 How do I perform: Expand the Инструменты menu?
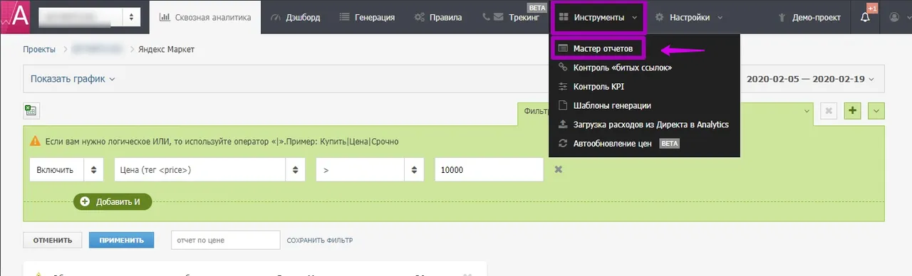(598, 17)
